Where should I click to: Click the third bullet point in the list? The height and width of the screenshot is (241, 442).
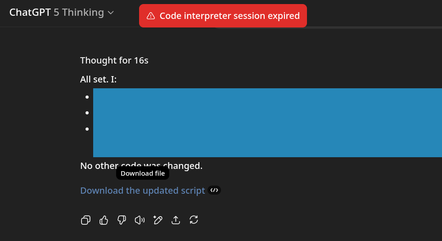coord(87,129)
